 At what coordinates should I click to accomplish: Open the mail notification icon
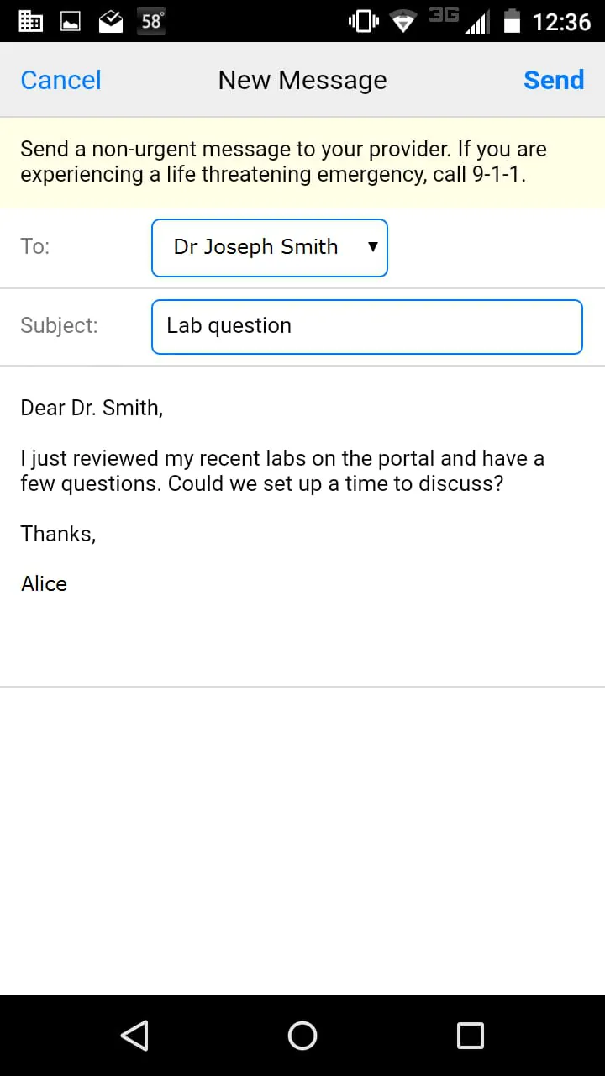pyautogui.click(x=111, y=21)
